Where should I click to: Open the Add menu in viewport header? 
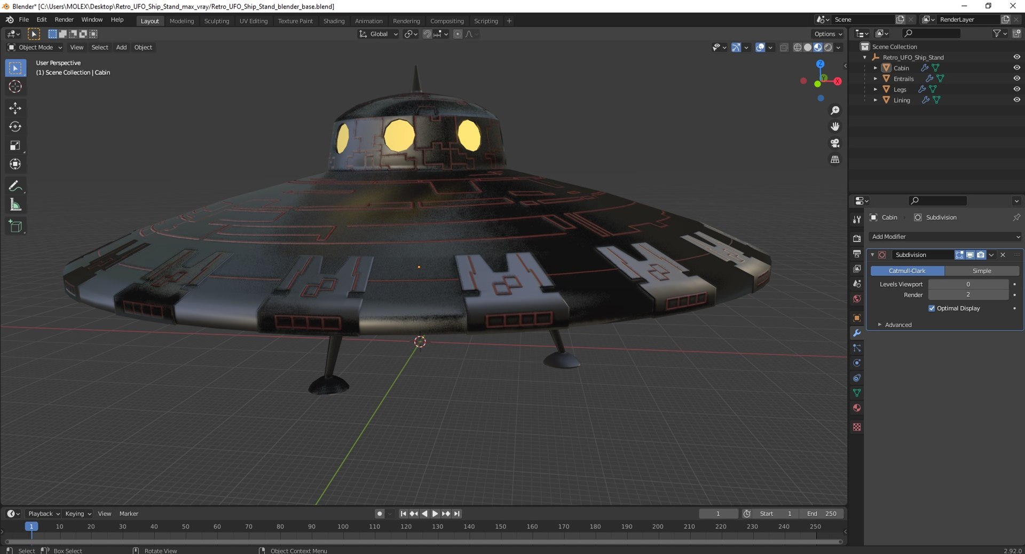(121, 48)
